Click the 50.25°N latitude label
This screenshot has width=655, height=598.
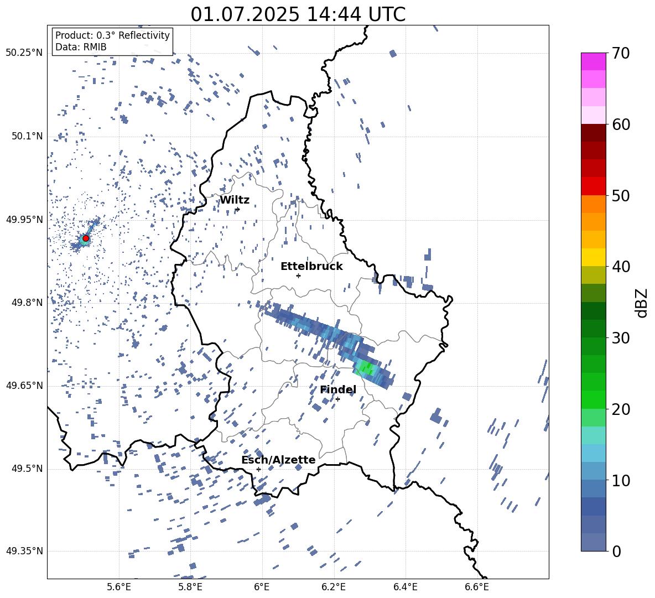[x=24, y=53]
